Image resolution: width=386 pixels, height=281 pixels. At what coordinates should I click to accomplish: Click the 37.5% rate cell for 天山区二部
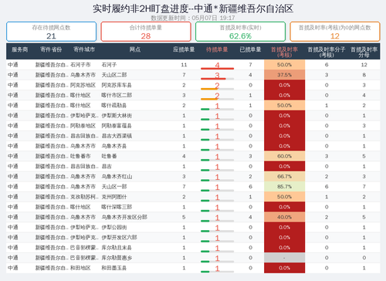click(284, 75)
